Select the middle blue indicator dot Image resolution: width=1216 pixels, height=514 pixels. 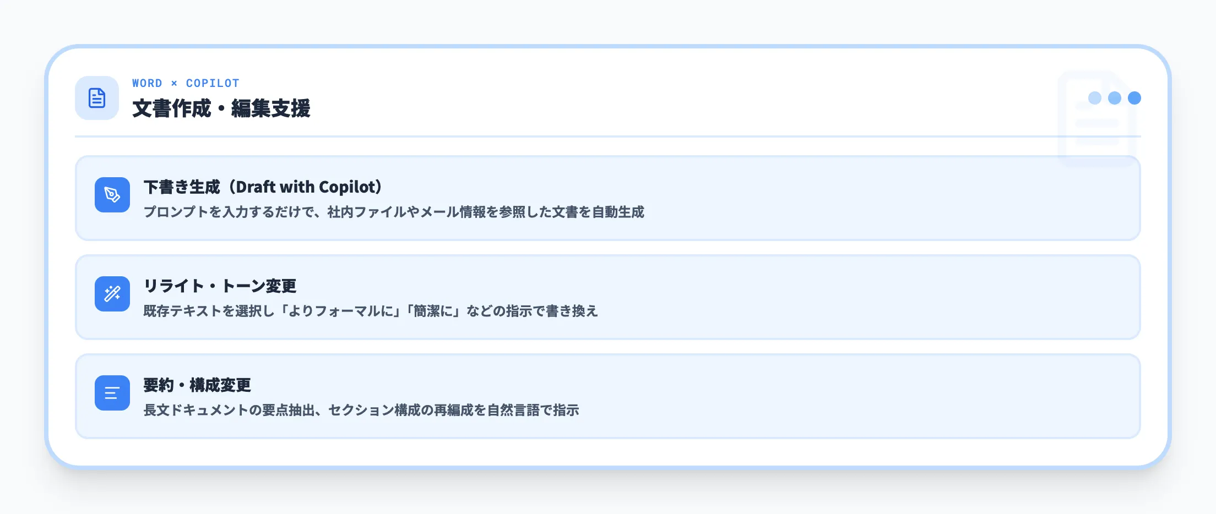1115,98
